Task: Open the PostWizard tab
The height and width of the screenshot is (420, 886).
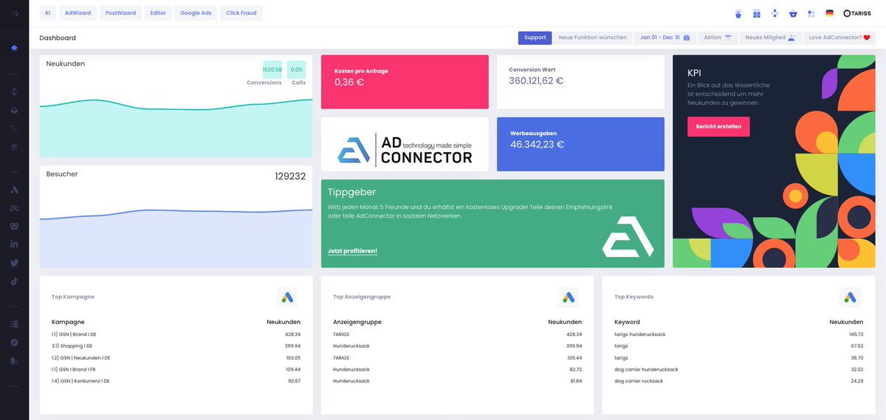Action: pos(120,13)
